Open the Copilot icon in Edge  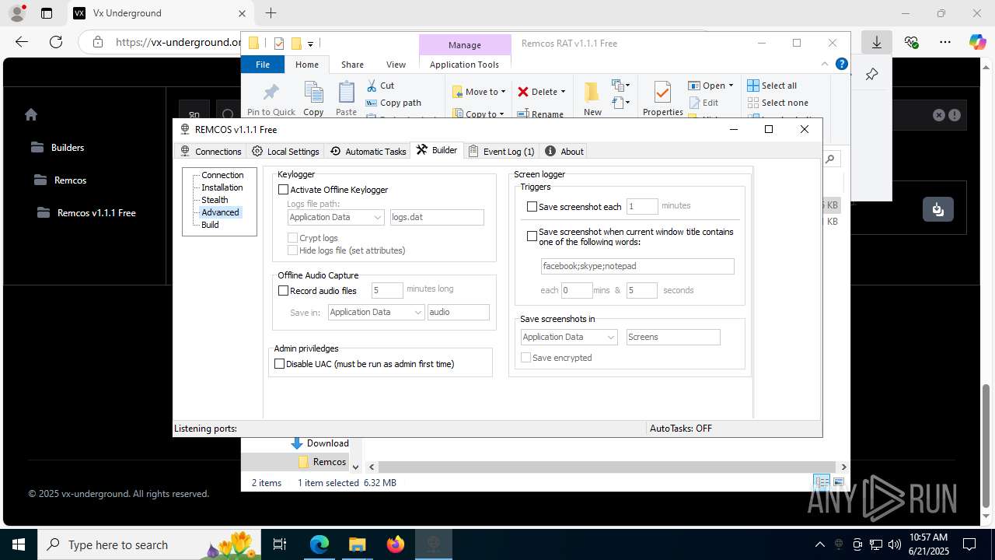coord(977,42)
